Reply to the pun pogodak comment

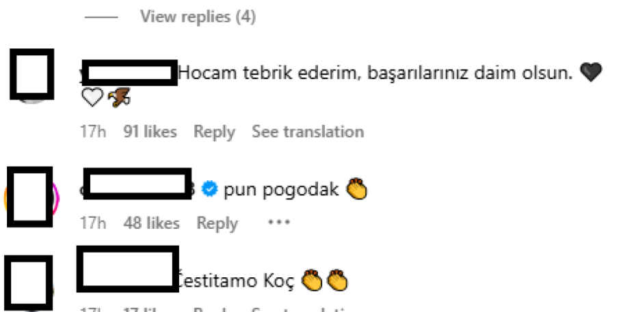pyautogui.click(x=217, y=223)
